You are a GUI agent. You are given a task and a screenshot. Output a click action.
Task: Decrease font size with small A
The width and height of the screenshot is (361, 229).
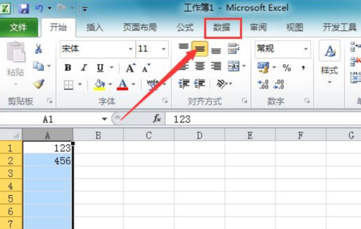146,68
